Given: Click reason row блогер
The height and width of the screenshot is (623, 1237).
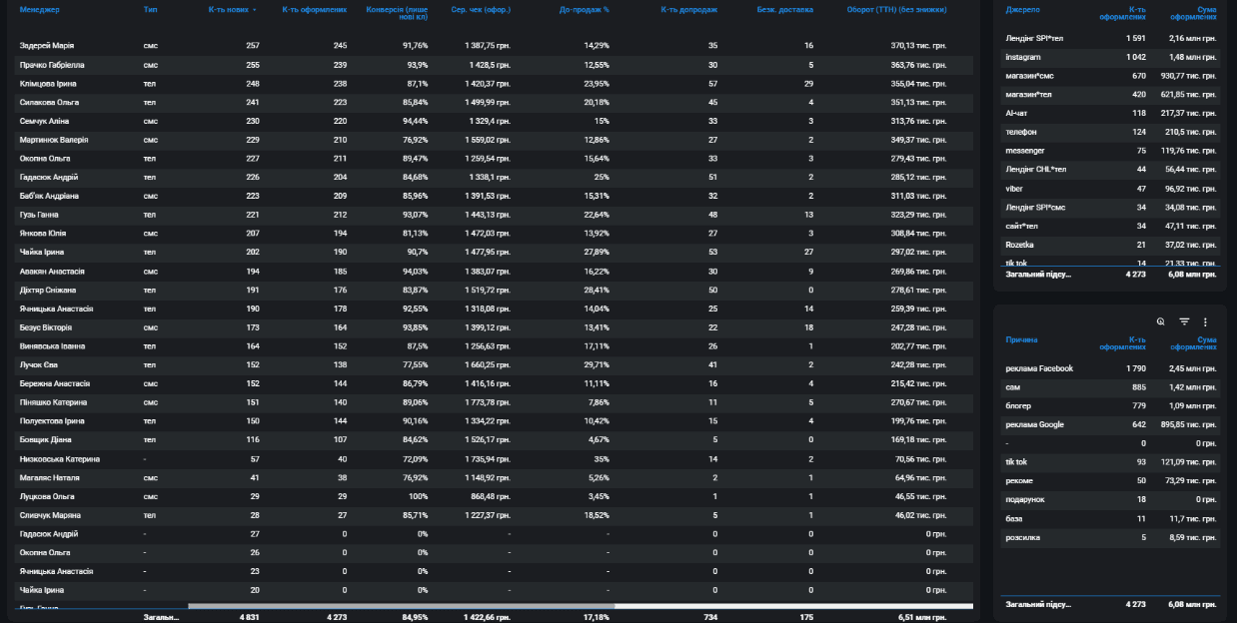Looking at the screenshot, I should pyautogui.click(x=1111, y=406).
